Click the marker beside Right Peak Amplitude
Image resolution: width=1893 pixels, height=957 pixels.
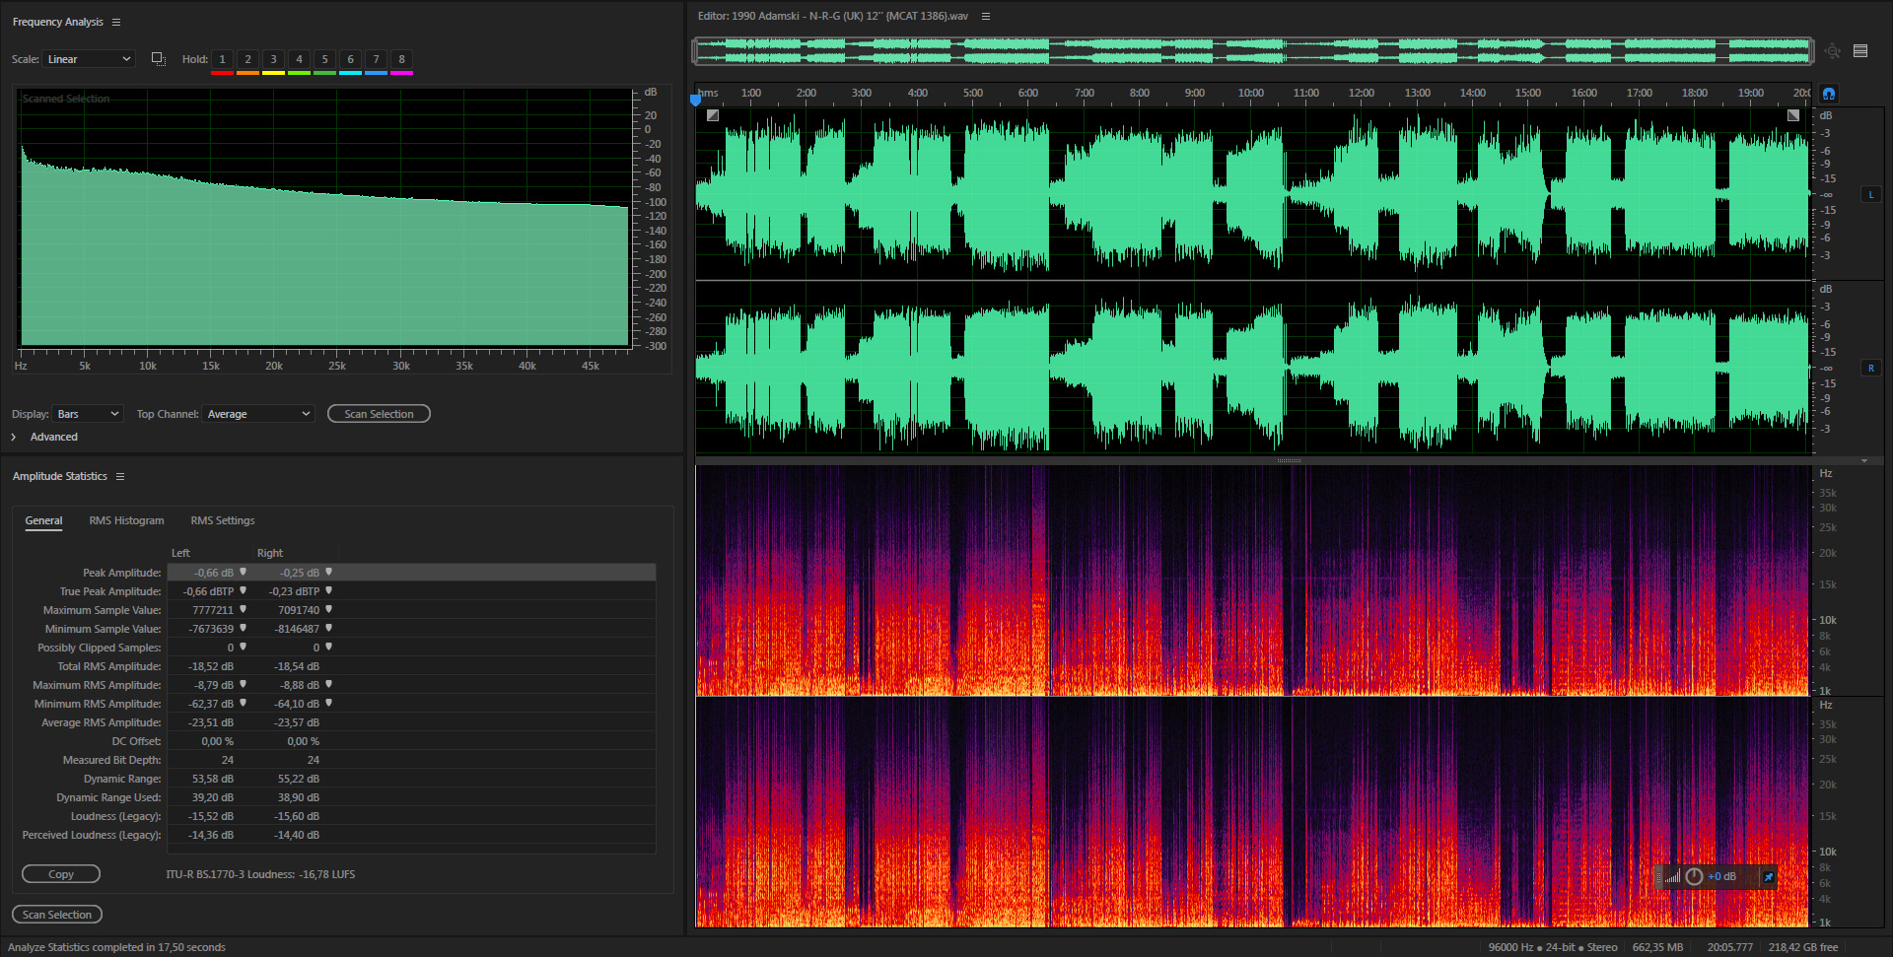[328, 572]
